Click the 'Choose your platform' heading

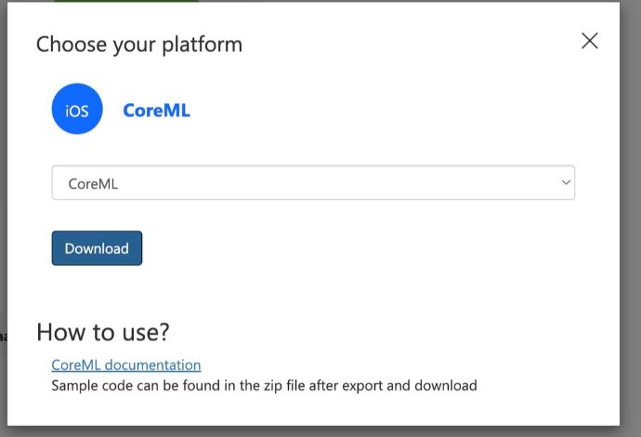point(139,44)
